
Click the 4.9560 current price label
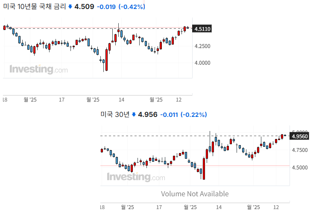299,137
